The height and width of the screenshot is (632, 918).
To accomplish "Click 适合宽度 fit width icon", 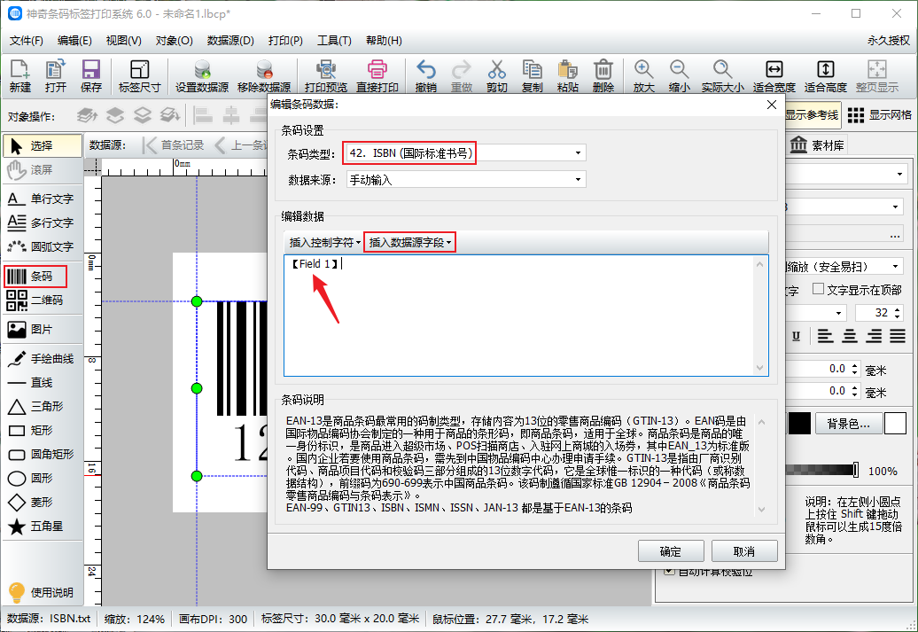I will pos(774,76).
